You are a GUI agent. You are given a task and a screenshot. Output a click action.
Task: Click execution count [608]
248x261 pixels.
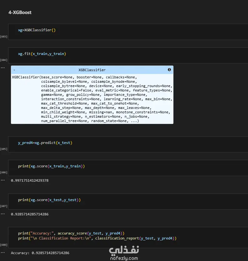(x=4, y=245)
